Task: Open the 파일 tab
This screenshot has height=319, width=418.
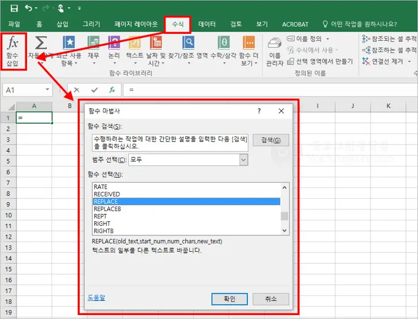Action: coord(14,24)
